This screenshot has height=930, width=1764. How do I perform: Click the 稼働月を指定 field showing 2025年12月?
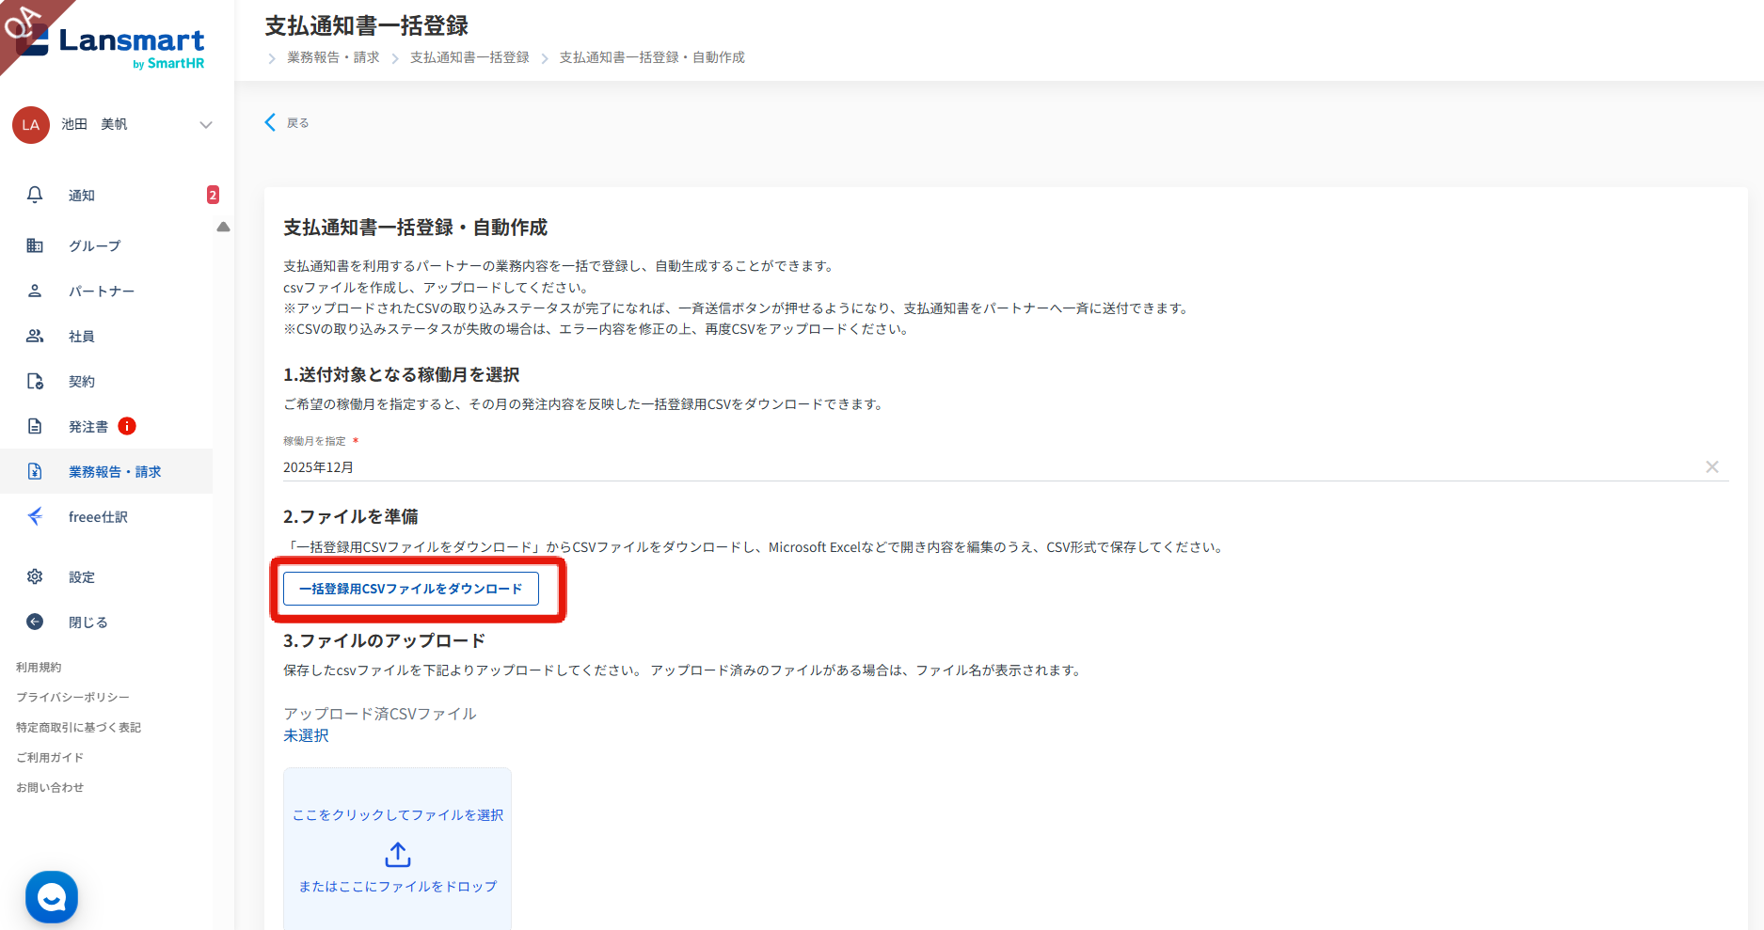[x=1006, y=467]
